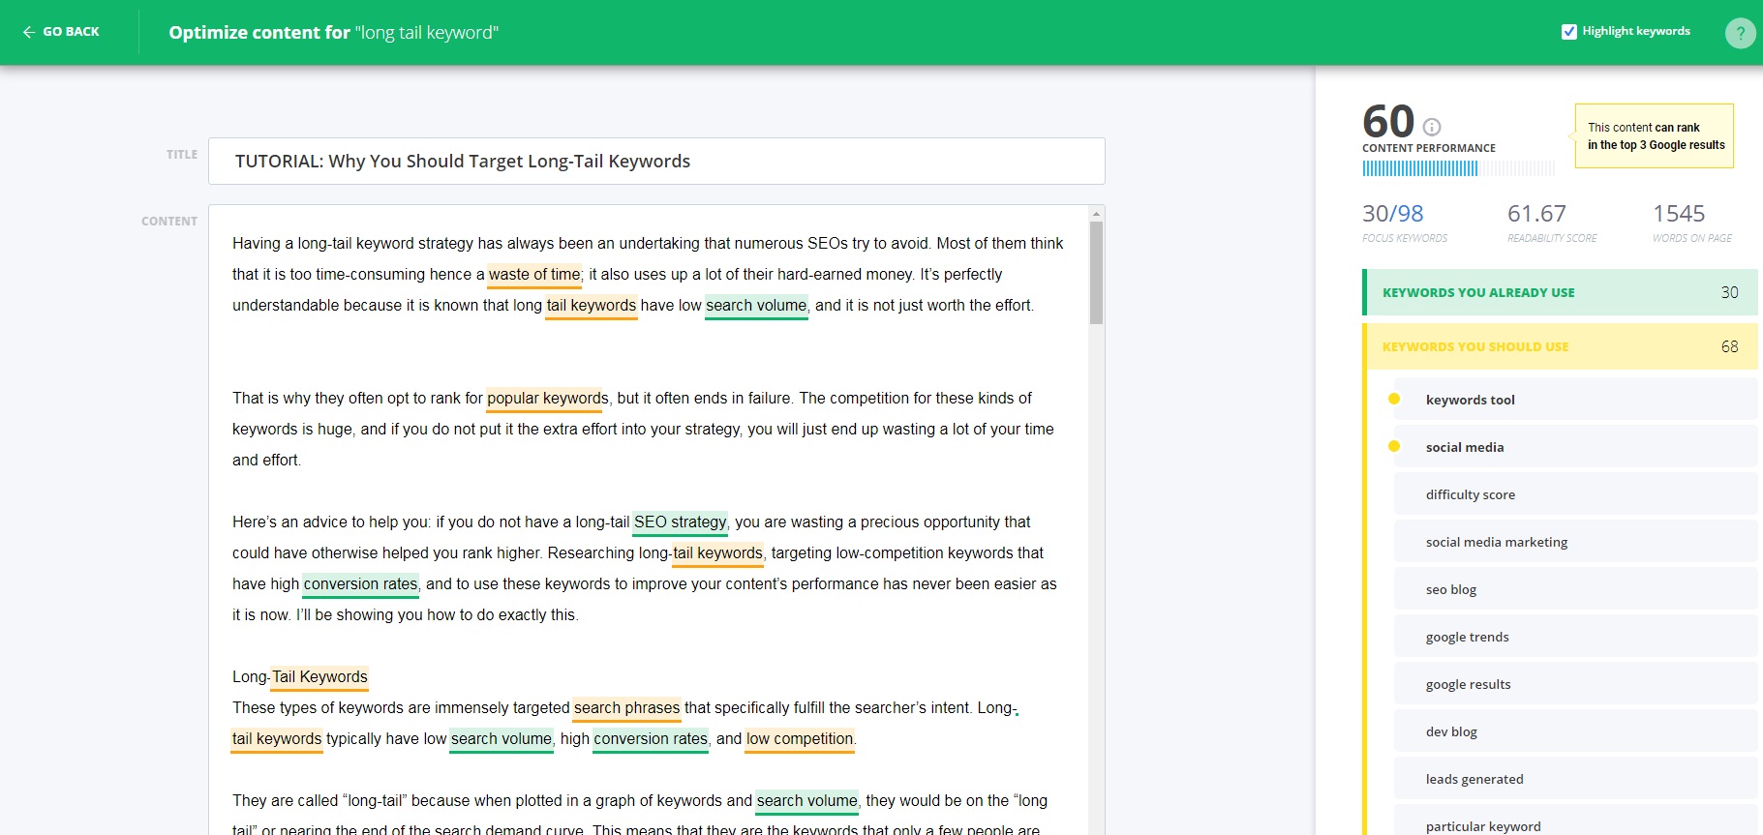Viewport: 1763px width, 835px height.
Task: Select the google trends keyword
Action: point(1467,637)
